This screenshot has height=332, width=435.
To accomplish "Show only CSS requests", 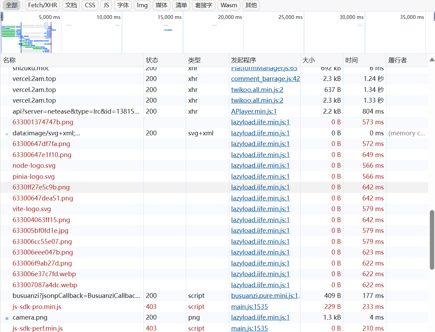I will point(90,5).
